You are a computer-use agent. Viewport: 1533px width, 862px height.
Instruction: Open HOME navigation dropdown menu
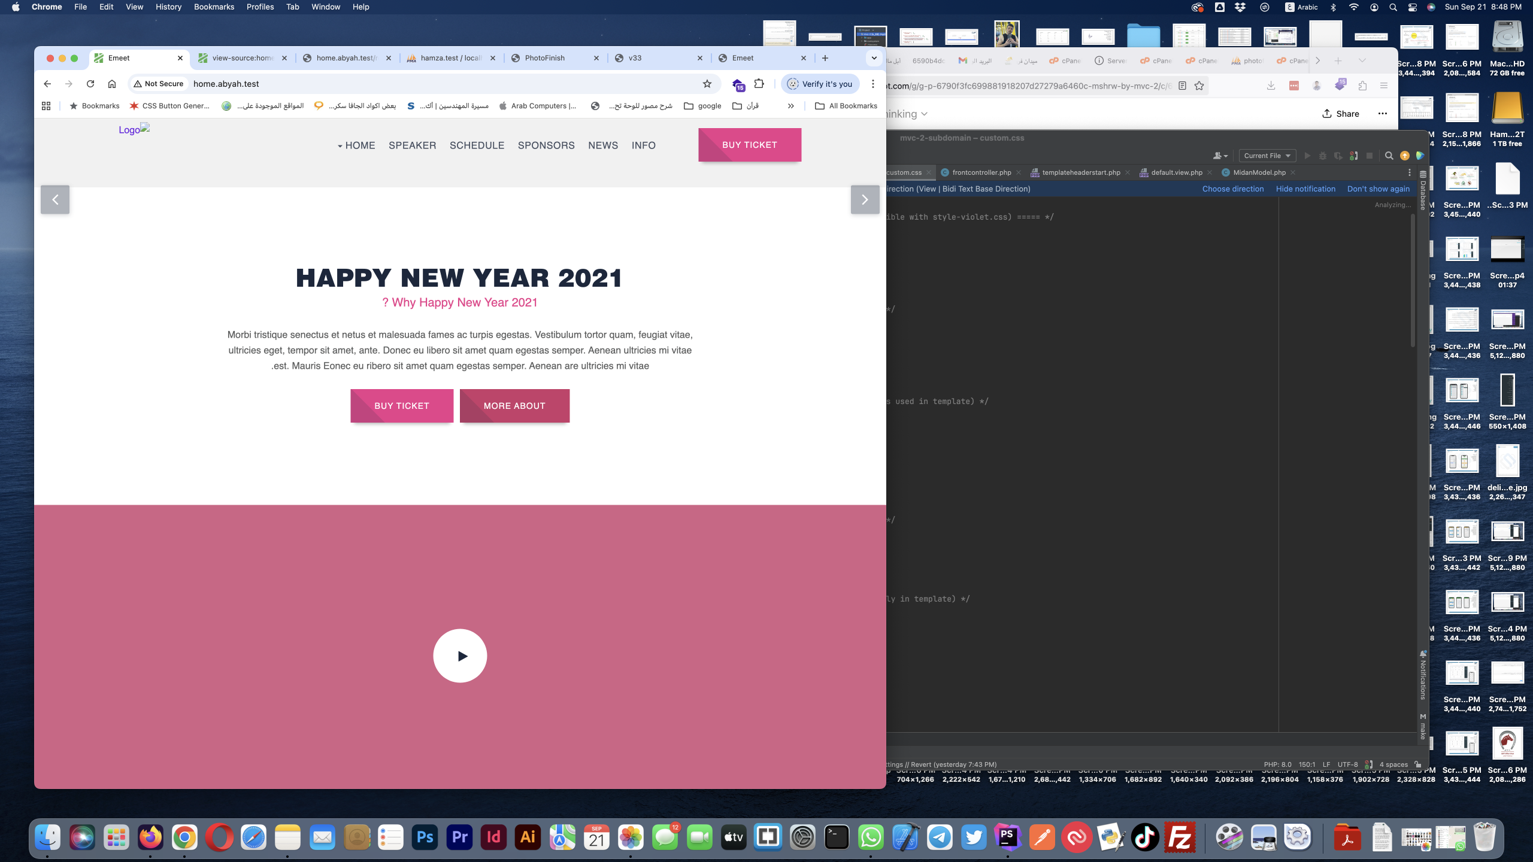[357, 145]
